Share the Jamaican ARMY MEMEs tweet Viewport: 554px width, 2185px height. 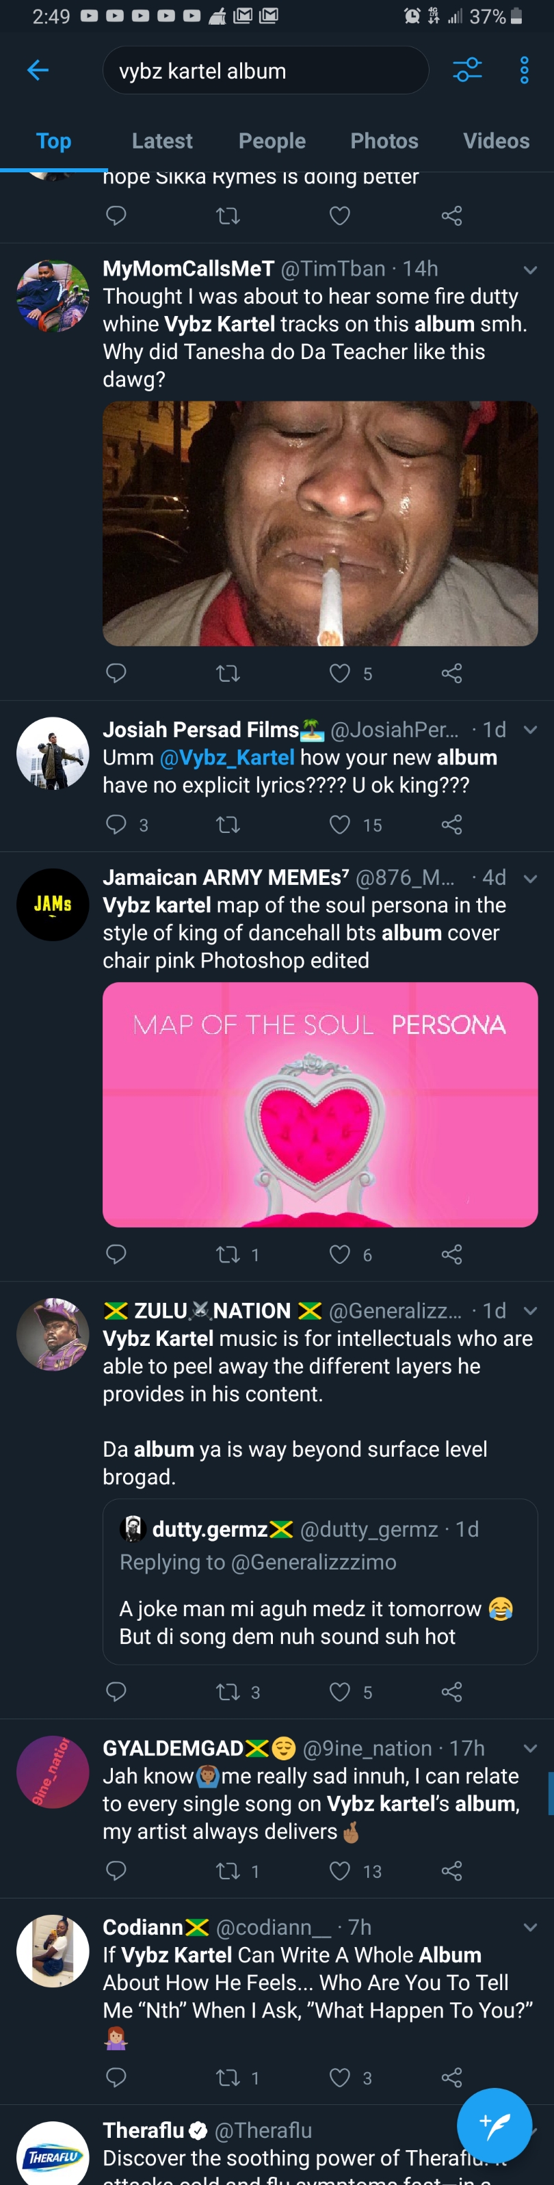pyautogui.click(x=451, y=1254)
